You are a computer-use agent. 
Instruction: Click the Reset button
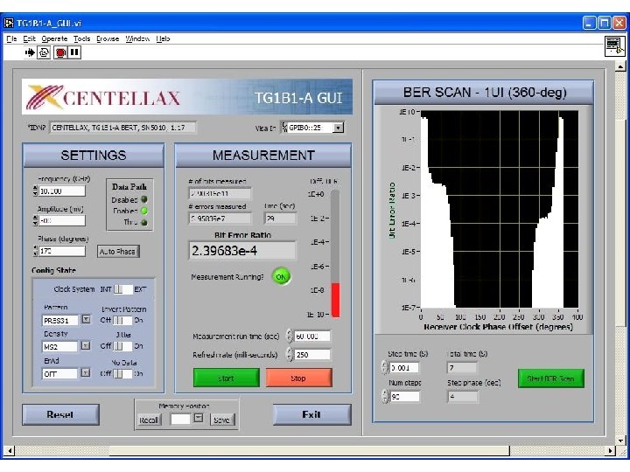pyautogui.click(x=60, y=414)
